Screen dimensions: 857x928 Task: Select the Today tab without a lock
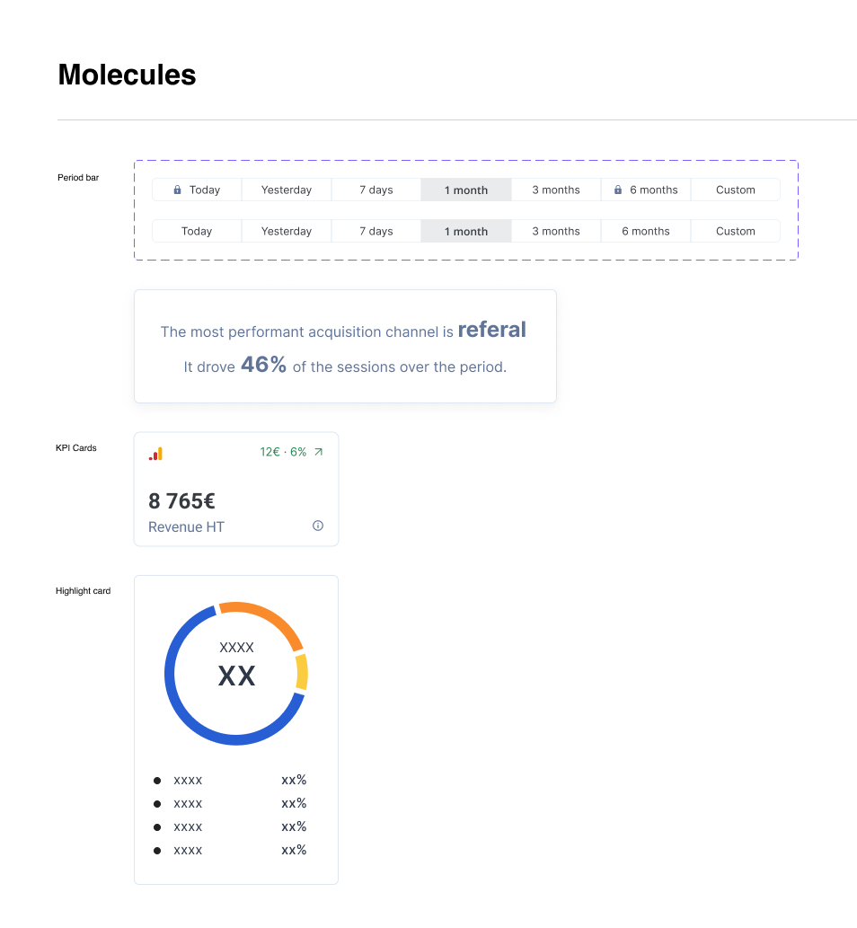point(197,232)
